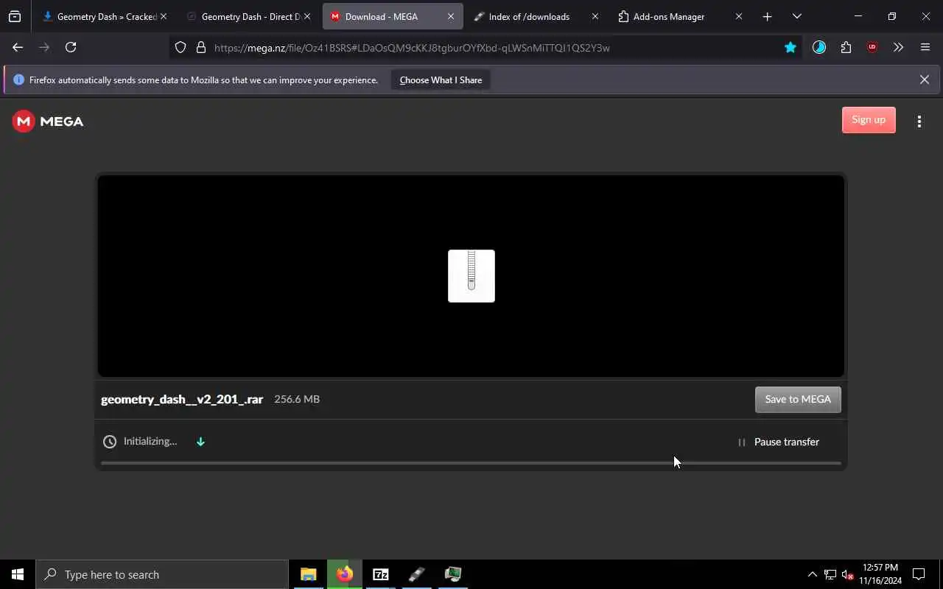The height and width of the screenshot is (589, 943).
Task: Close the Download - MEGA tab
Action: 451,16
